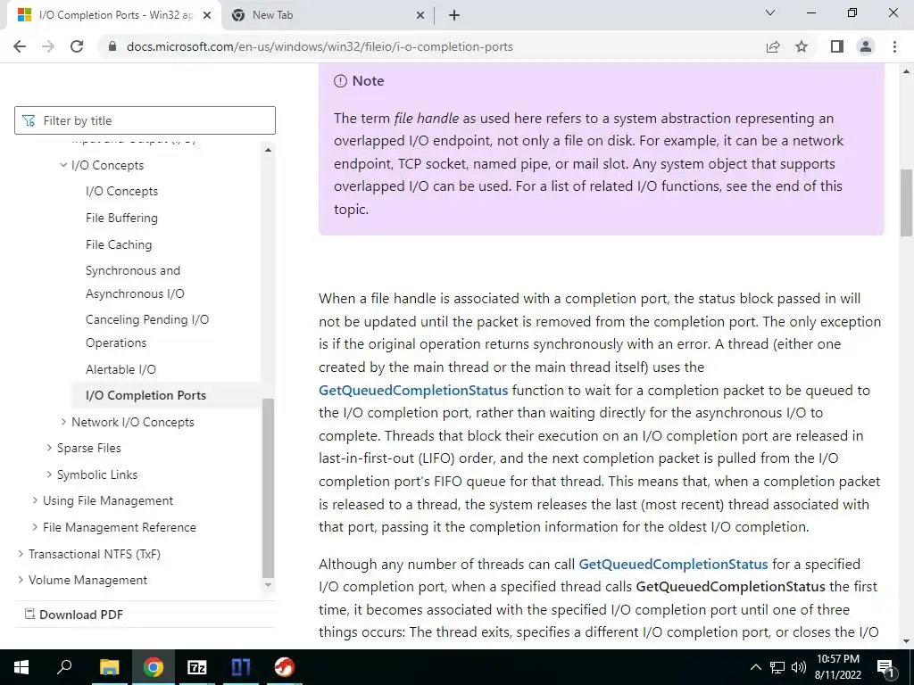Open a new browser tab
The image size is (914, 685).
[x=454, y=15]
